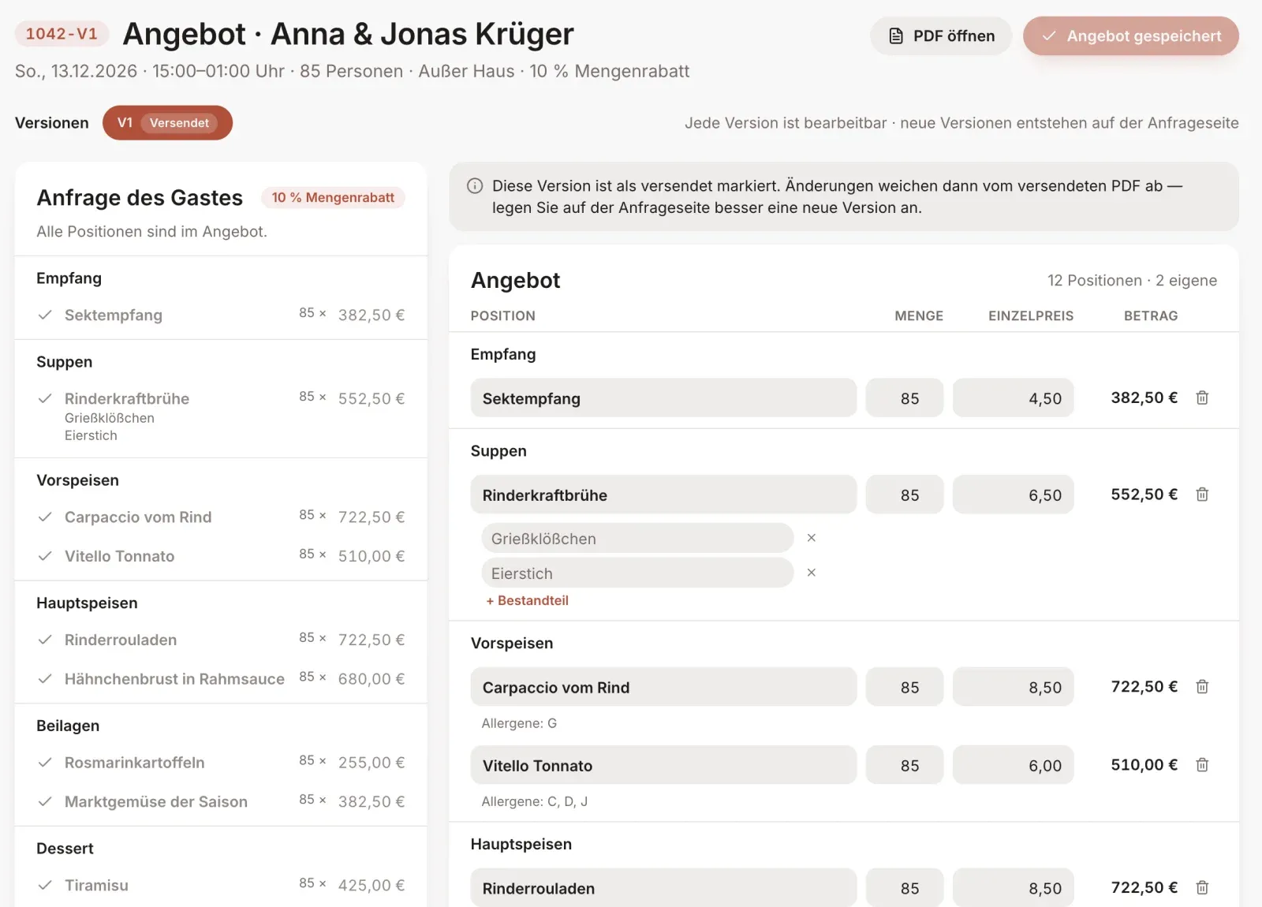Edit the Grießklößchen component field

pyautogui.click(x=637, y=539)
